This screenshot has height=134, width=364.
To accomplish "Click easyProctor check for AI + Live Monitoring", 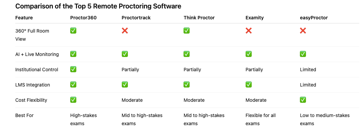I will point(303,54).
